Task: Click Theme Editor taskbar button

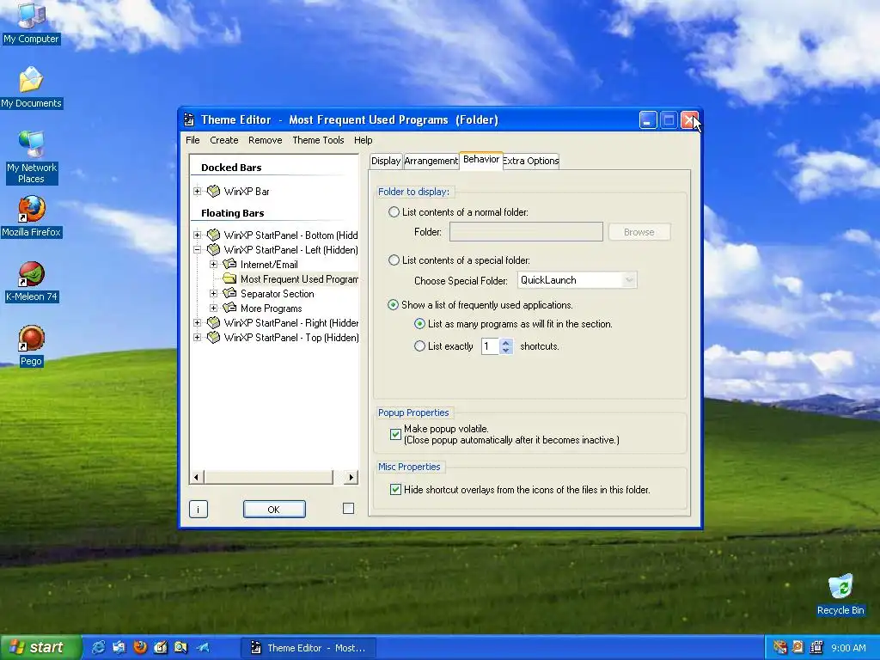Action: pos(309,648)
